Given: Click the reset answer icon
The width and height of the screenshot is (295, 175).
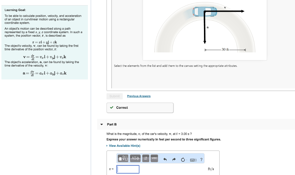Looking at the screenshot, I should tap(183, 159).
